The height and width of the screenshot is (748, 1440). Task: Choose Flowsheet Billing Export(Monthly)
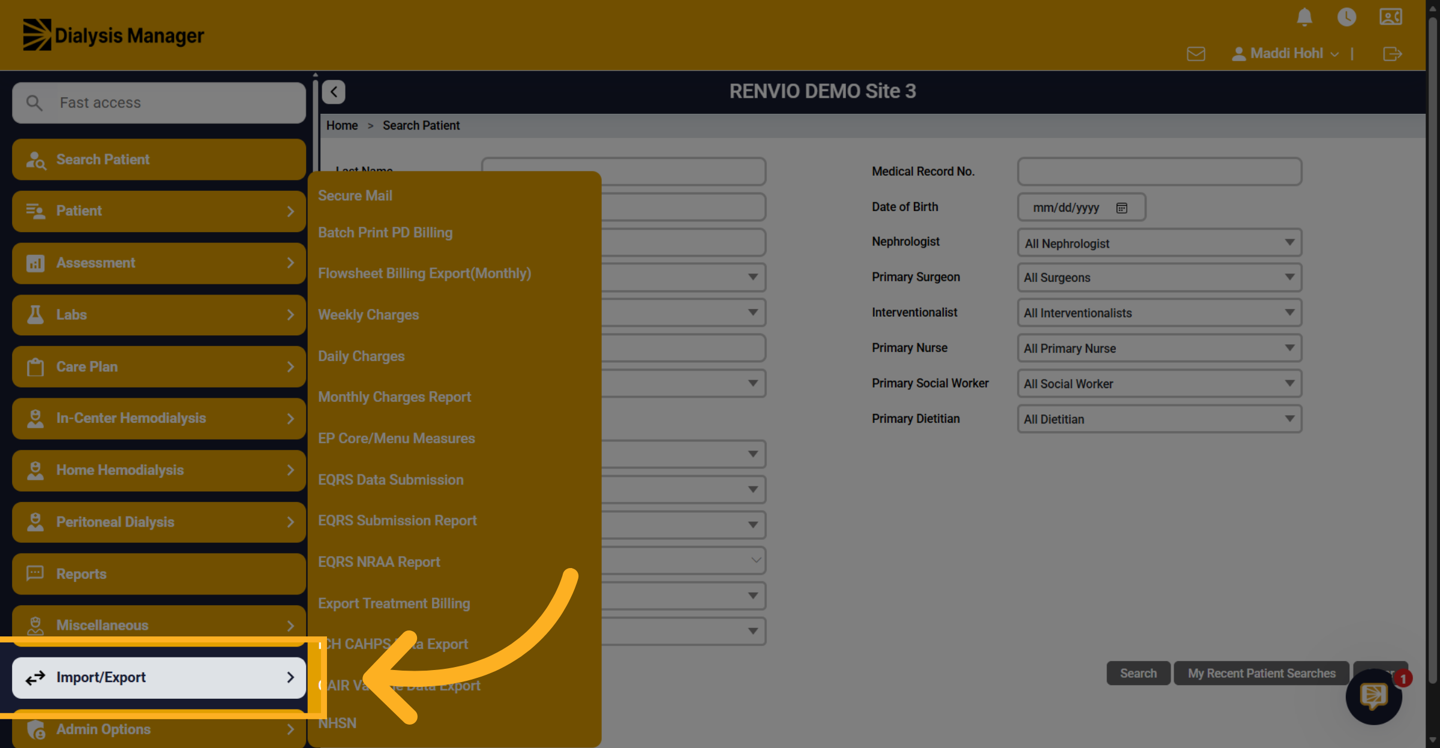tap(425, 274)
